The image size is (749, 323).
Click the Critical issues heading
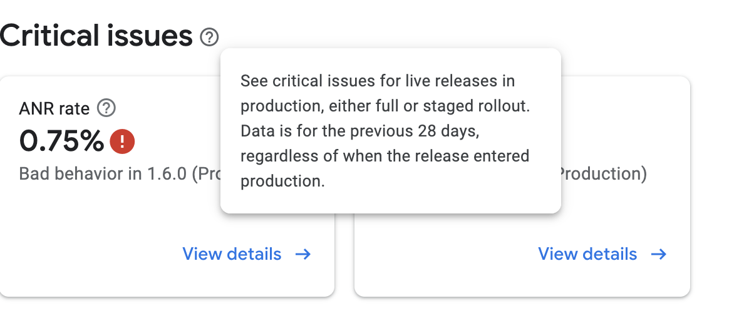click(x=96, y=36)
